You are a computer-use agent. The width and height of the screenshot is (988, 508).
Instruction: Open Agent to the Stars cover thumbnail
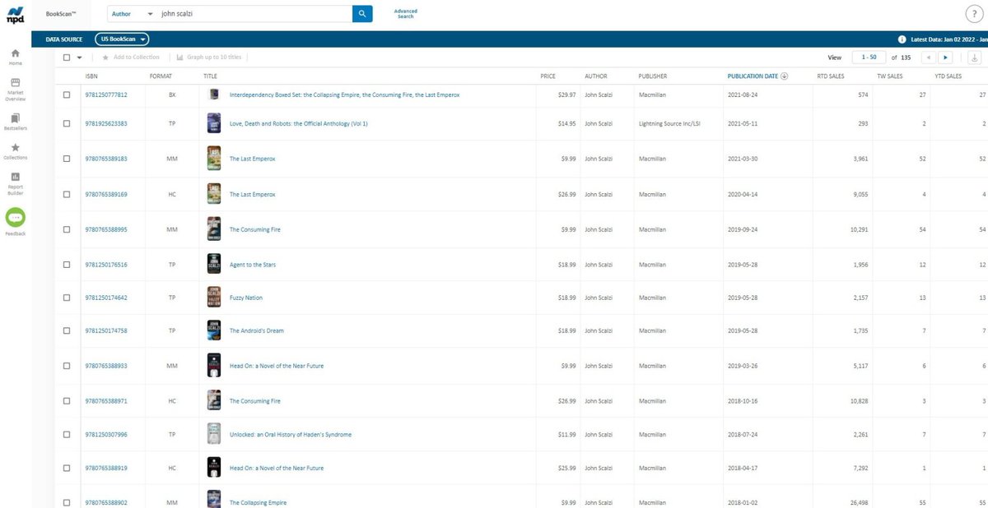(x=214, y=265)
